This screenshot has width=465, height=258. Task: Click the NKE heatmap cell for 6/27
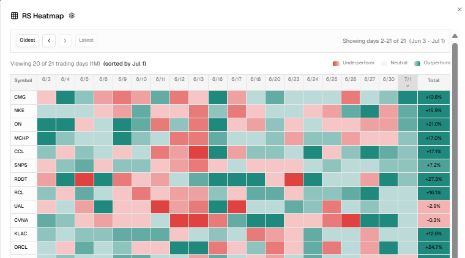370,111
